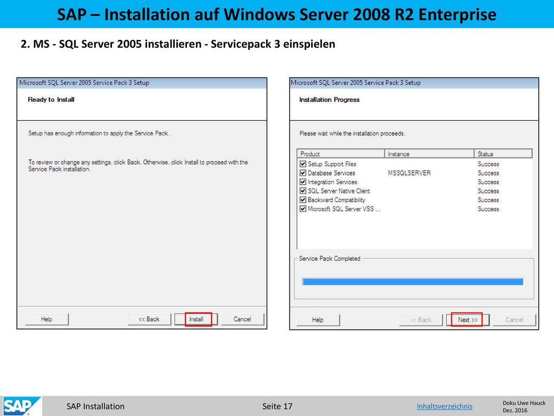Click greyed Cancel in the Installation Progress dialog

click(515, 320)
